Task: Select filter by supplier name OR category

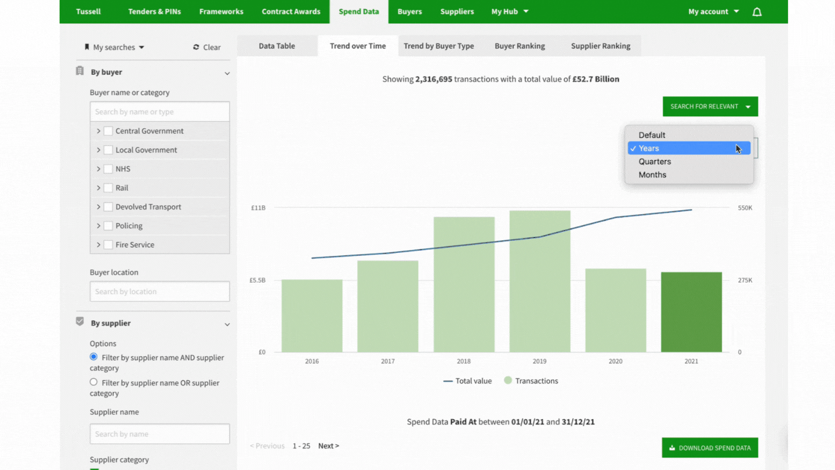Action: (93, 382)
